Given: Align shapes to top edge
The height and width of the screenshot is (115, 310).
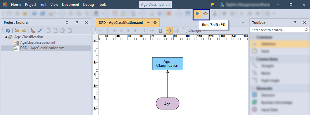Looking at the screenshot, I should [129, 31].
